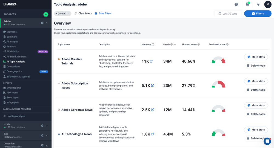Click sentiment gauge for Adobe Subscription Issues
The height and width of the screenshot is (148, 274).
click(x=218, y=84)
